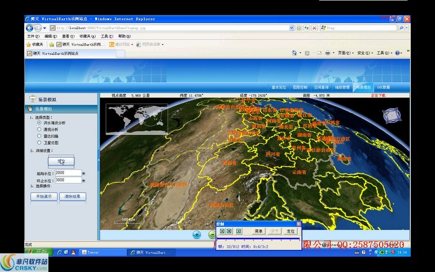
Task: Click the 起始水位 input field
Action: [68, 173]
